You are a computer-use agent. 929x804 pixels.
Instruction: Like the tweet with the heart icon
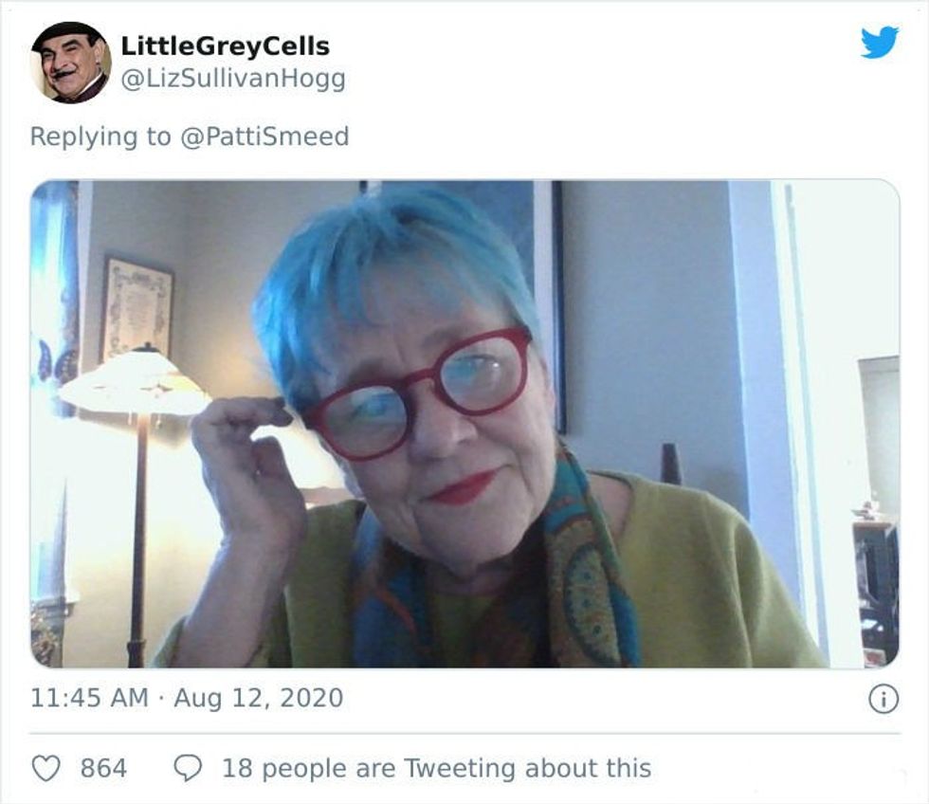click(46, 769)
